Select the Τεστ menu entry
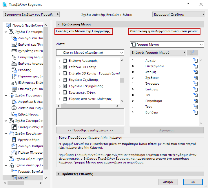Viewport: 208px width, 188px height. (x=149, y=107)
